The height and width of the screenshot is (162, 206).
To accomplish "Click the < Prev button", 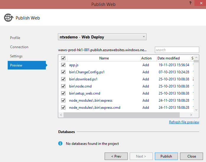I will coord(116,156).
